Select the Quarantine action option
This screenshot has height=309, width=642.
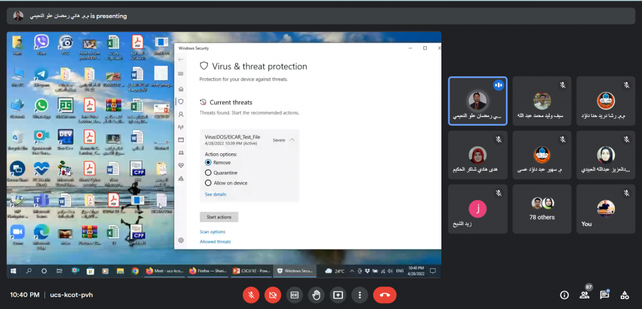pos(209,173)
